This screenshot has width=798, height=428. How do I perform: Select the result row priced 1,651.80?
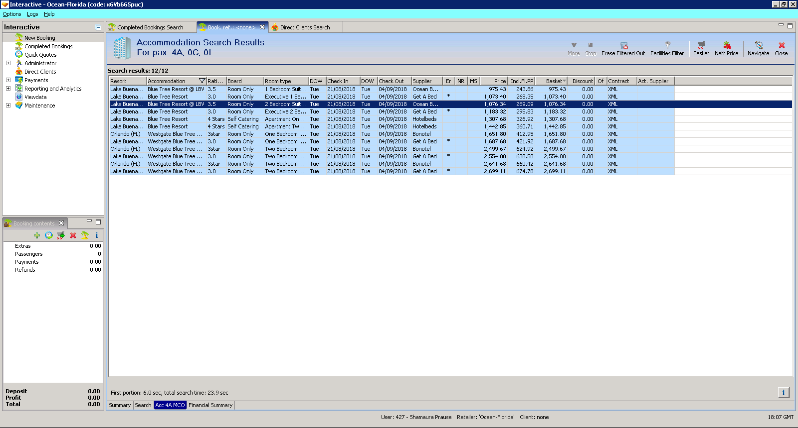pyautogui.click(x=451, y=134)
